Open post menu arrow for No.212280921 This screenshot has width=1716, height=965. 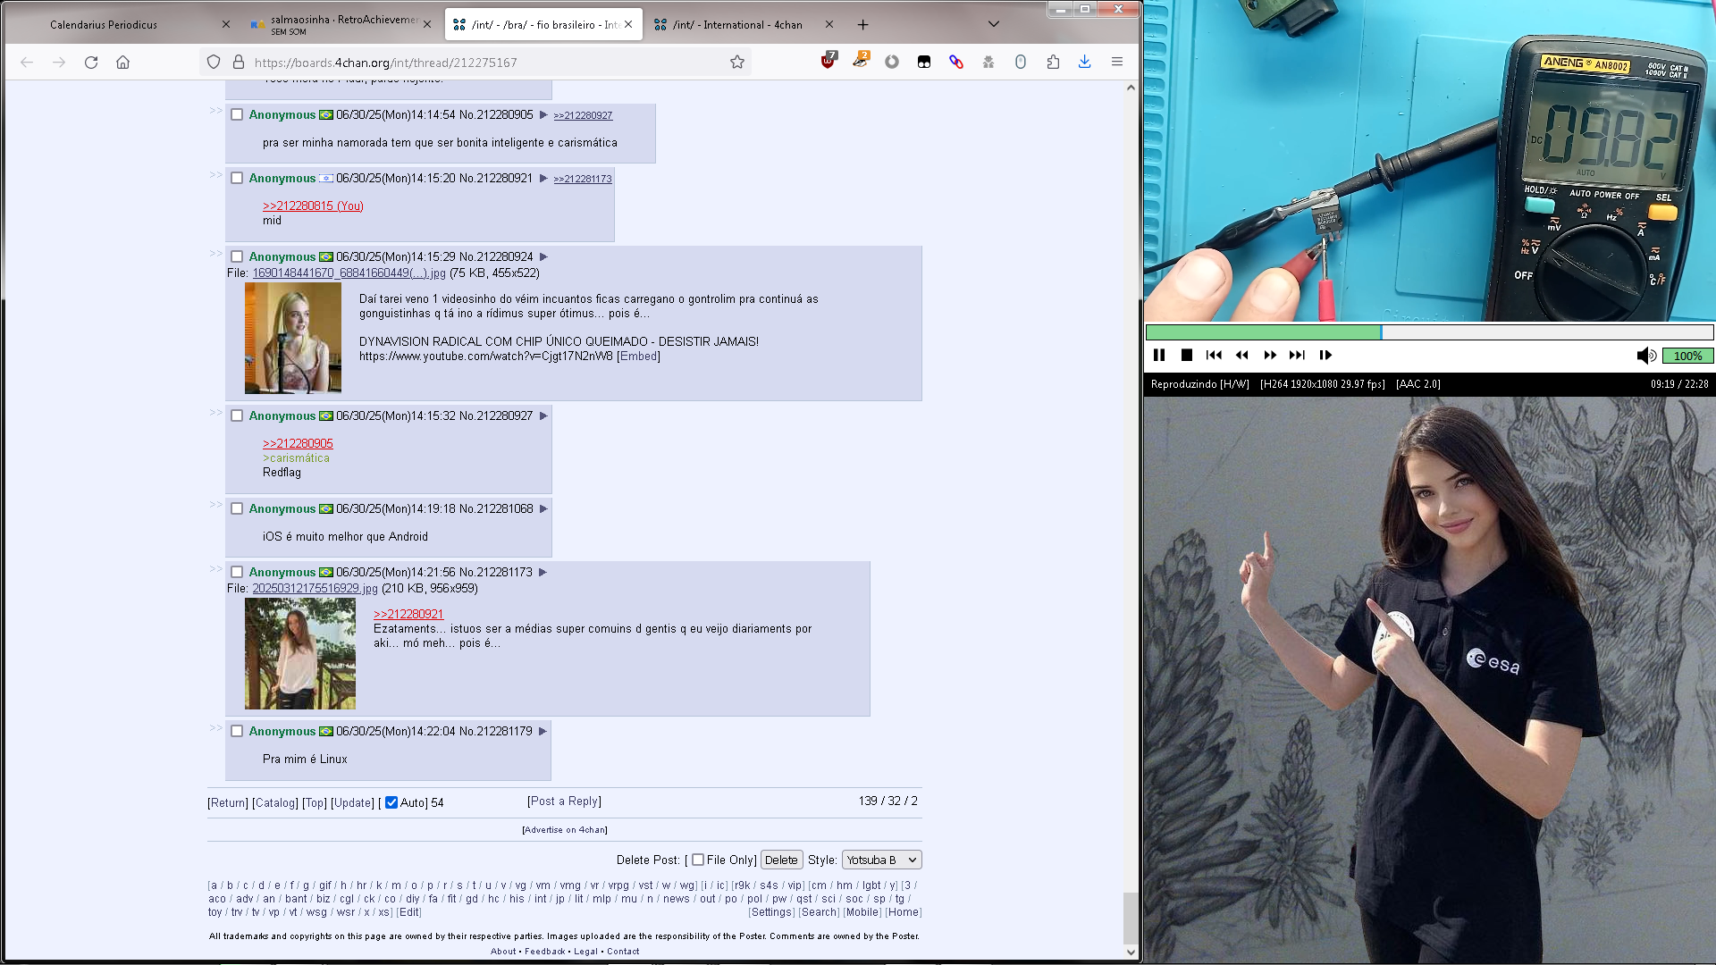[x=543, y=178]
